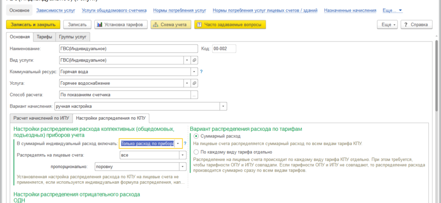Open Часто задаваемые вопросы
This screenshot has width=441, height=203.
pos(230,24)
